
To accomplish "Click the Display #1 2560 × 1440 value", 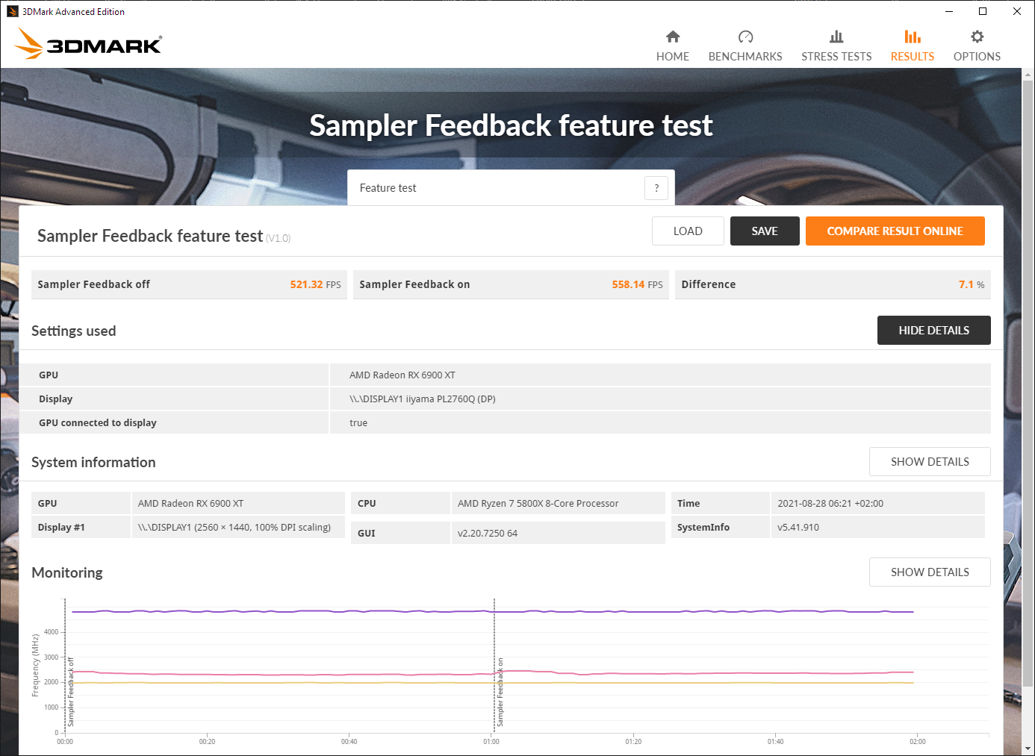I will tap(234, 528).
